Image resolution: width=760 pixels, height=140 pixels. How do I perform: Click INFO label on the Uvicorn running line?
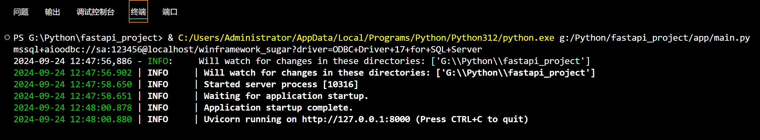point(158,119)
